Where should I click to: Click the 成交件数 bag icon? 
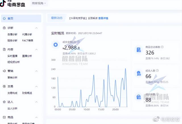[x=138, y=97]
